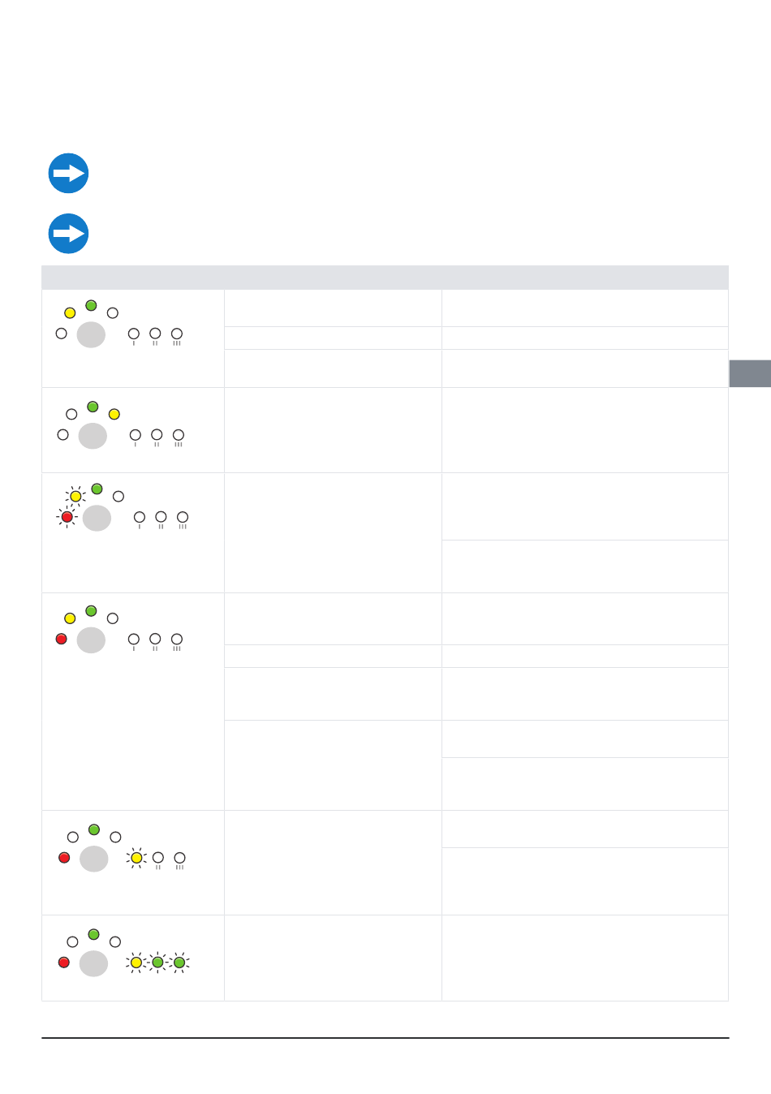Click the lower blue arrow note icon
This screenshot has height=1094, width=771.
[x=68, y=234]
